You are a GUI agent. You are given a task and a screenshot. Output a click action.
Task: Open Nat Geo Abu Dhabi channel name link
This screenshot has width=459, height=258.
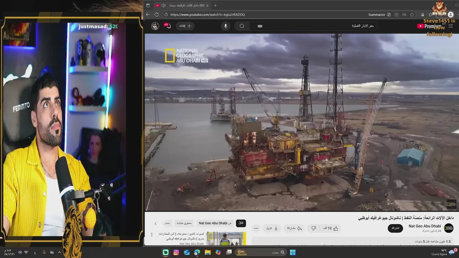click(425, 226)
